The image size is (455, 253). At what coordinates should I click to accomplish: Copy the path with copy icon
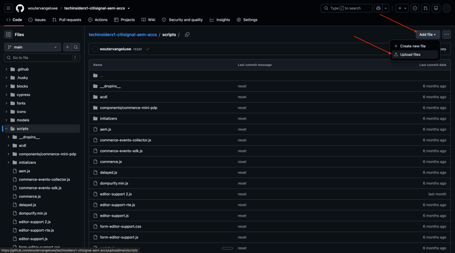[x=187, y=35]
